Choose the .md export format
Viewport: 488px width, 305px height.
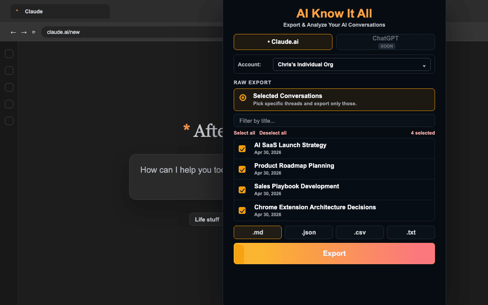[258, 233]
